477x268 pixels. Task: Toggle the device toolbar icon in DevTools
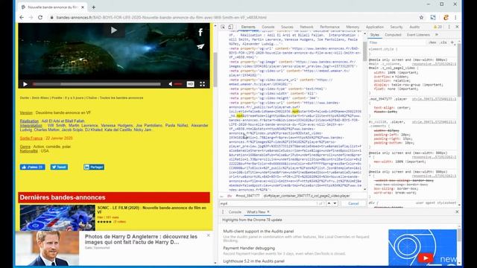[230, 27]
